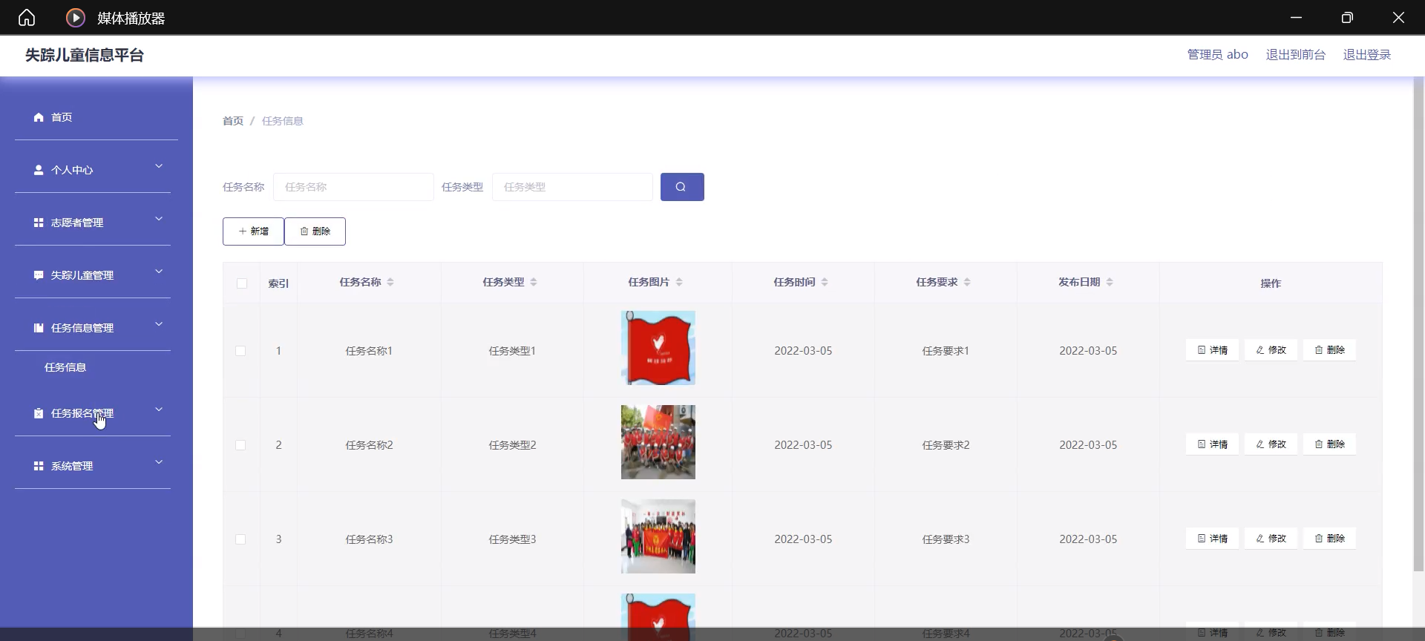This screenshot has height=641, width=1425.
Task: Click 修改 for 任务名称1
Action: click(x=1271, y=350)
